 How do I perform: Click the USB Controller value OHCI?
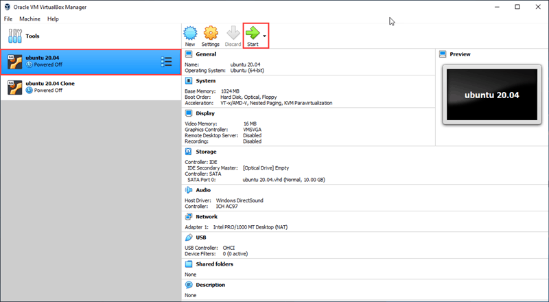229,248
